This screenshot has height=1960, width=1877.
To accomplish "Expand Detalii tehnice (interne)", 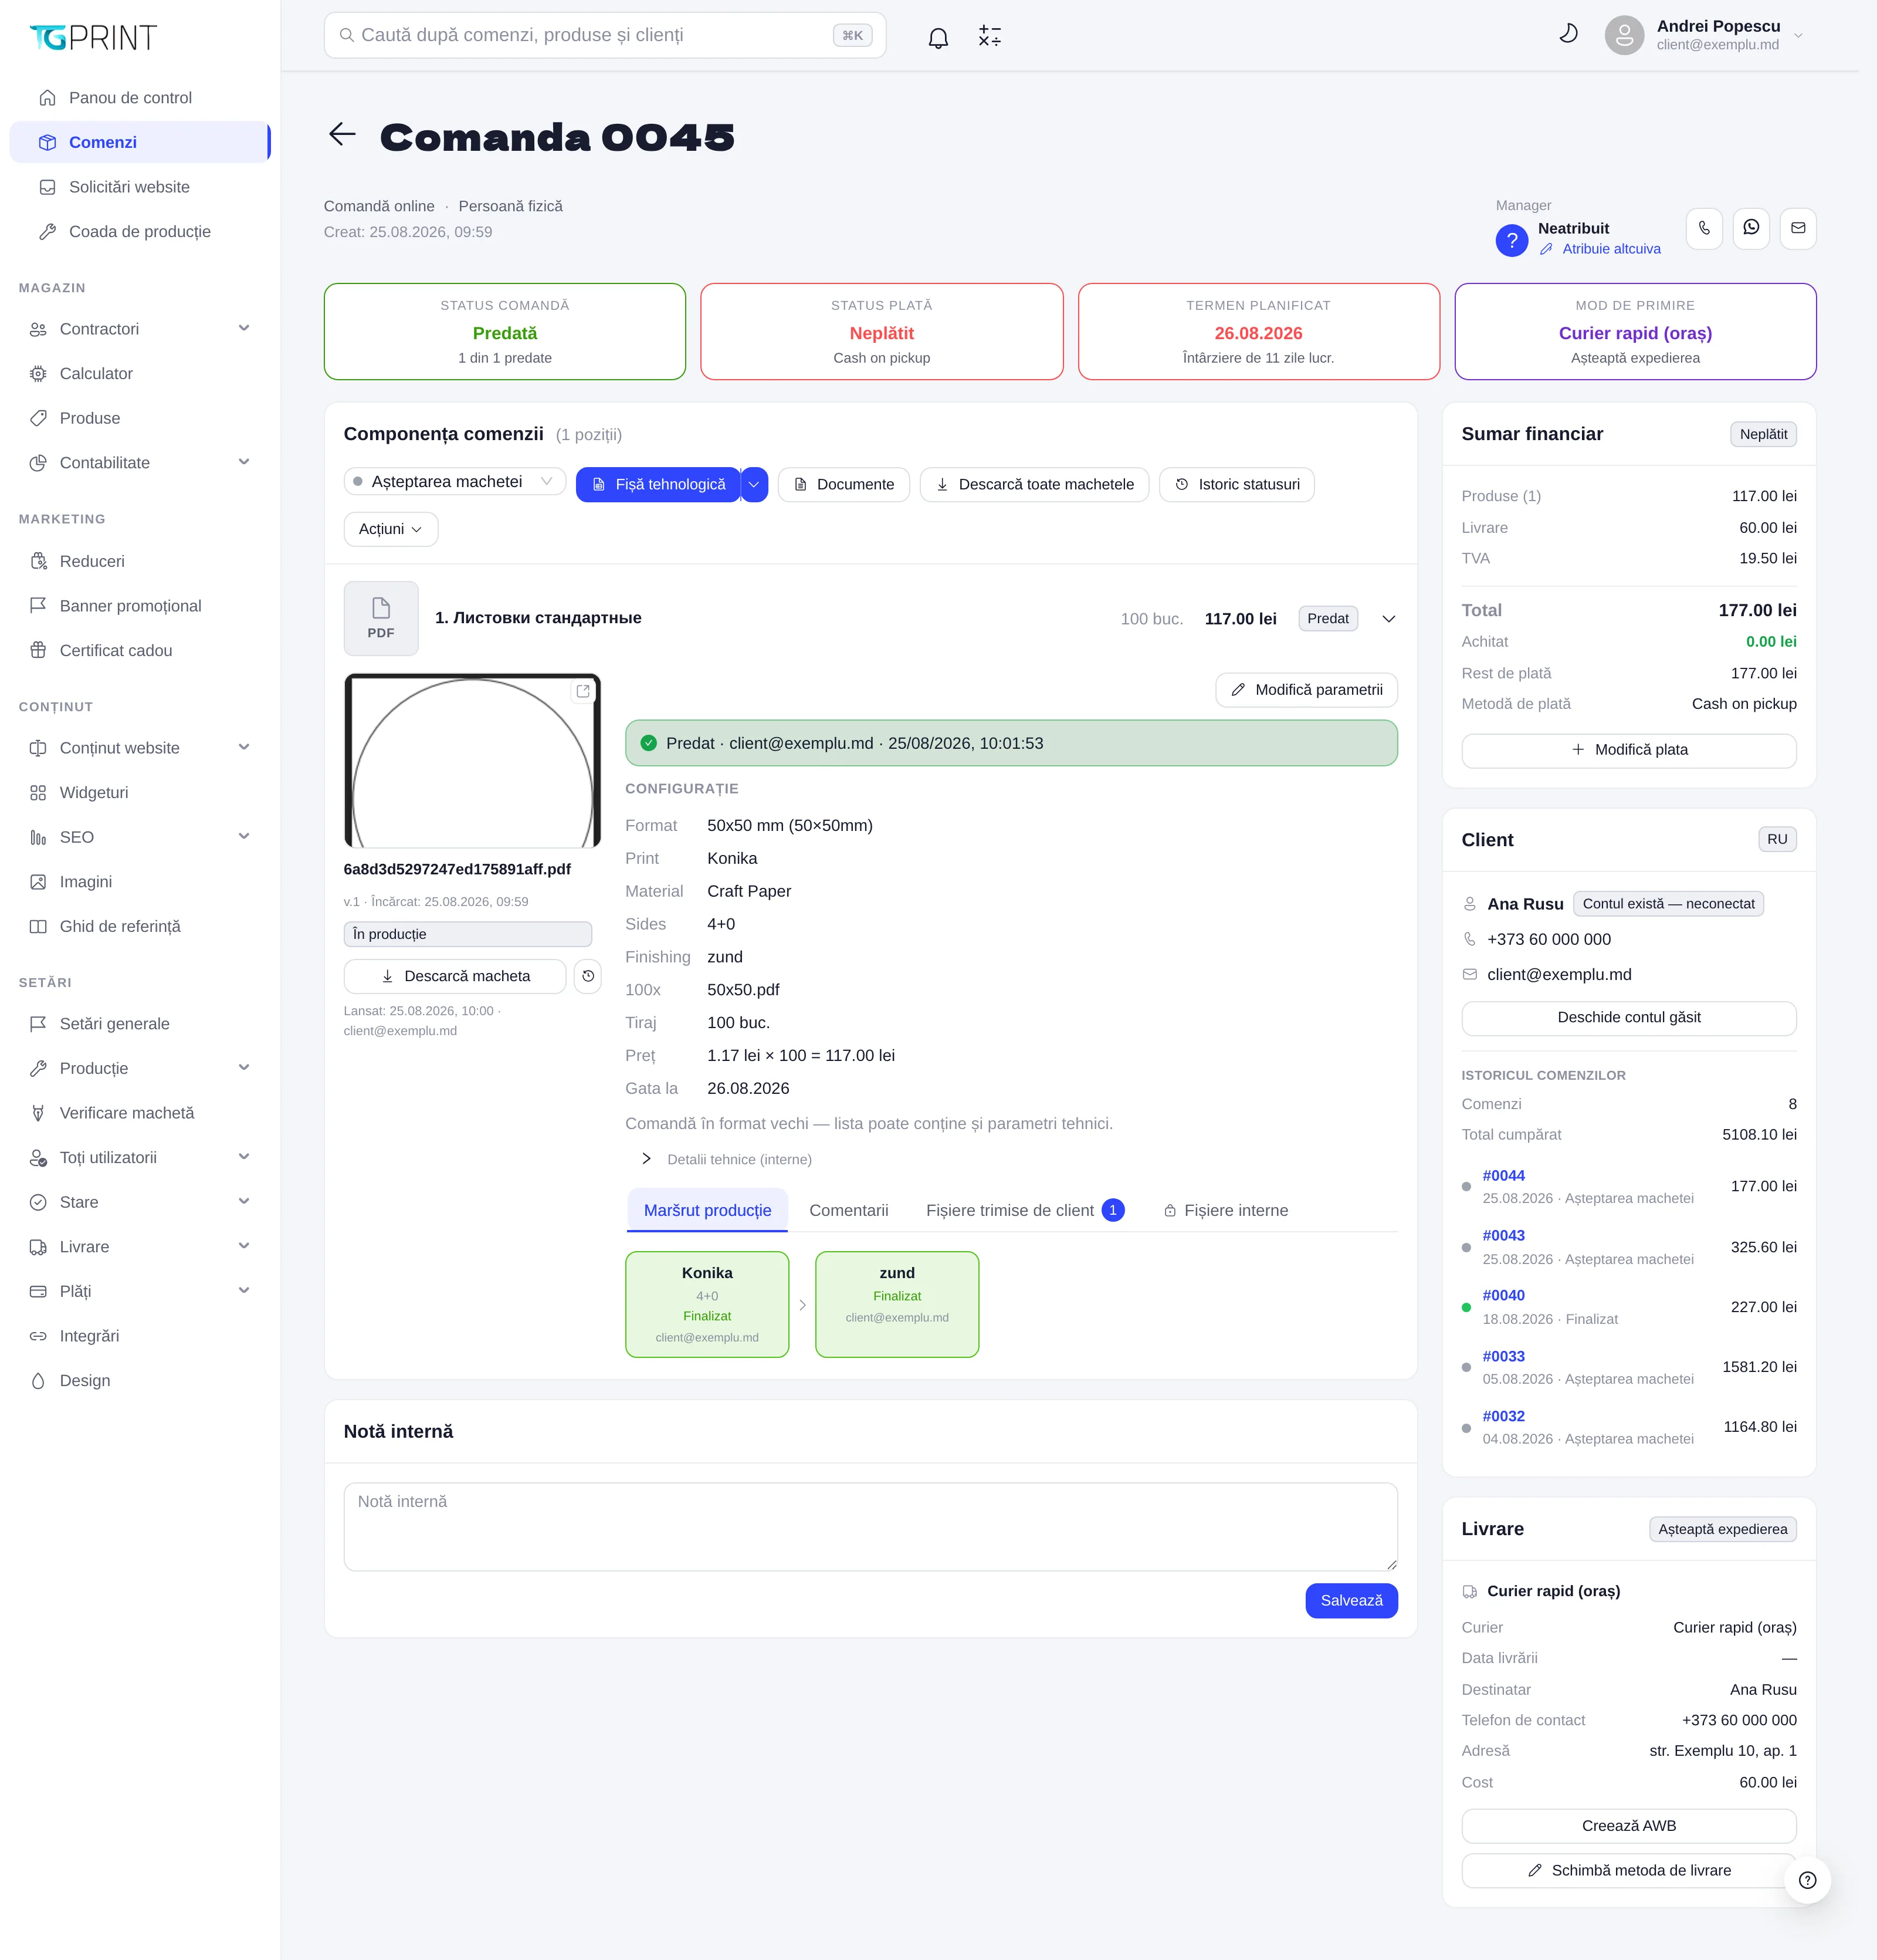I will [x=727, y=1159].
